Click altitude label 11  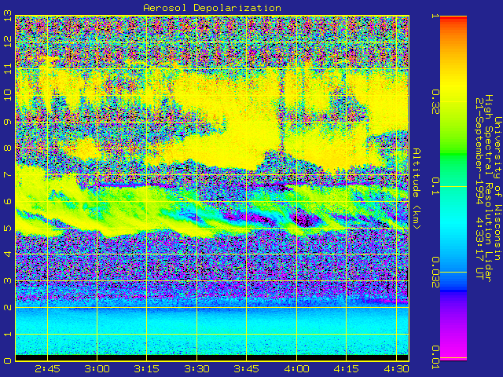point(8,68)
